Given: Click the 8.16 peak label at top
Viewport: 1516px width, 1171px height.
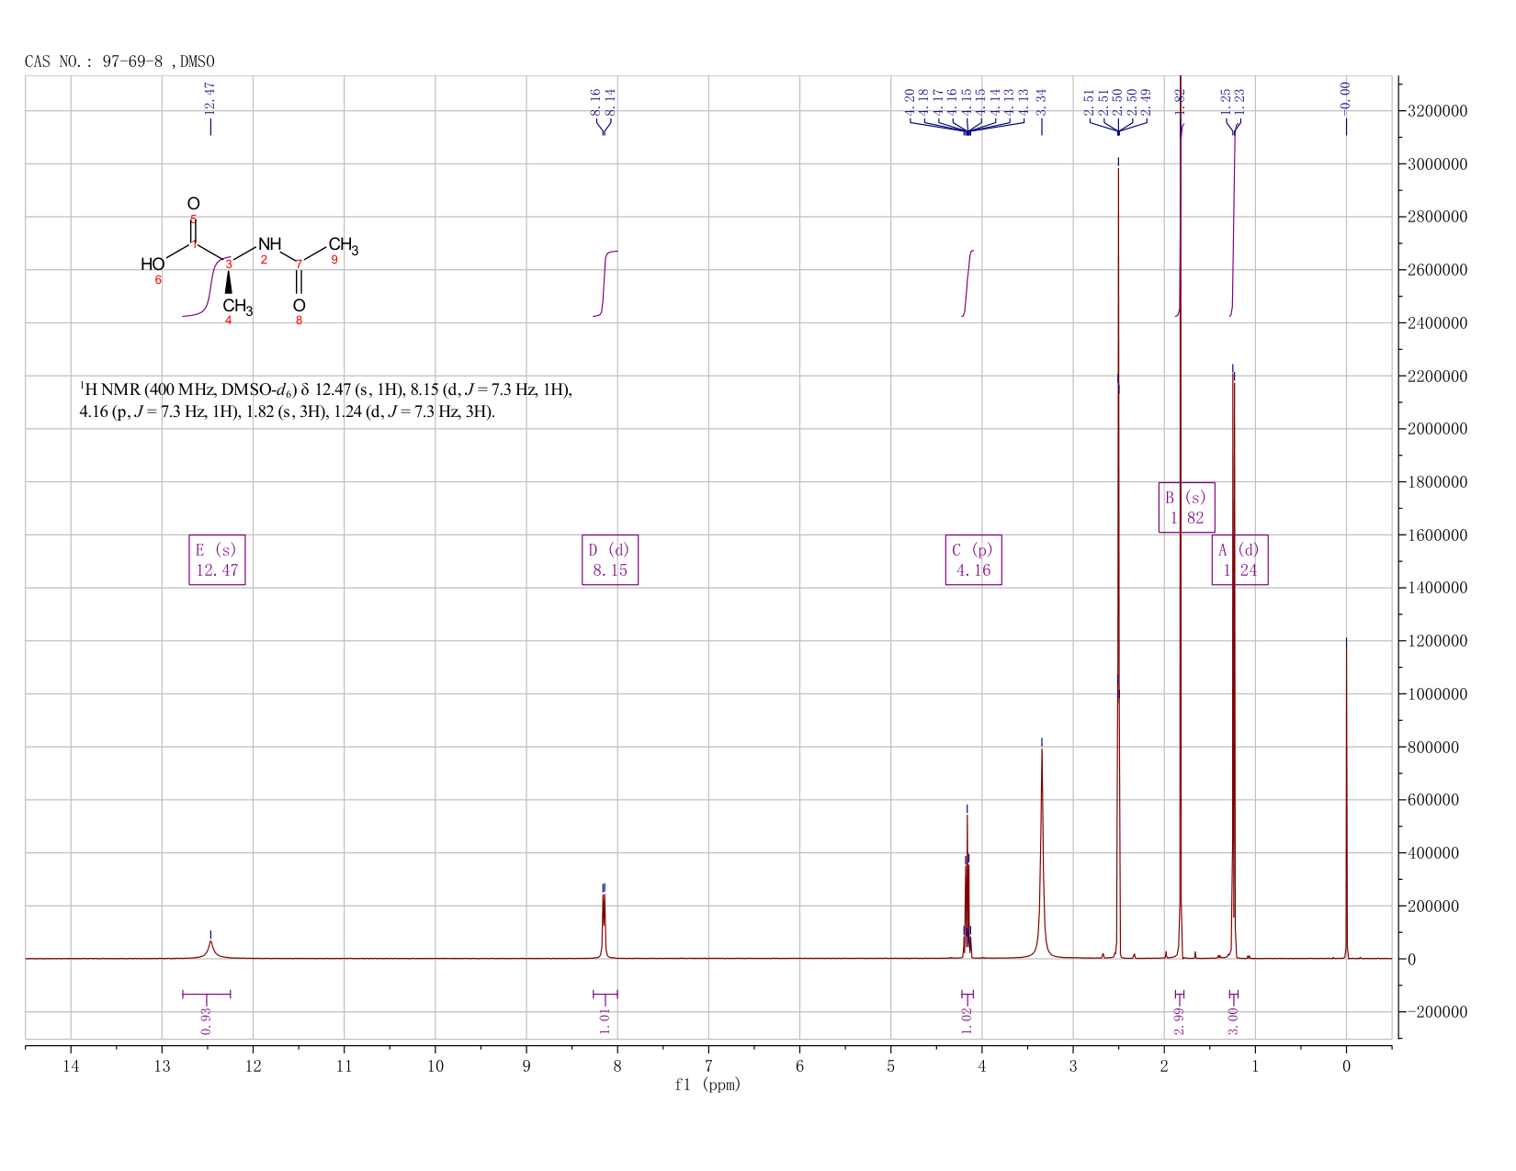Looking at the screenshot, I should [595, 101].
